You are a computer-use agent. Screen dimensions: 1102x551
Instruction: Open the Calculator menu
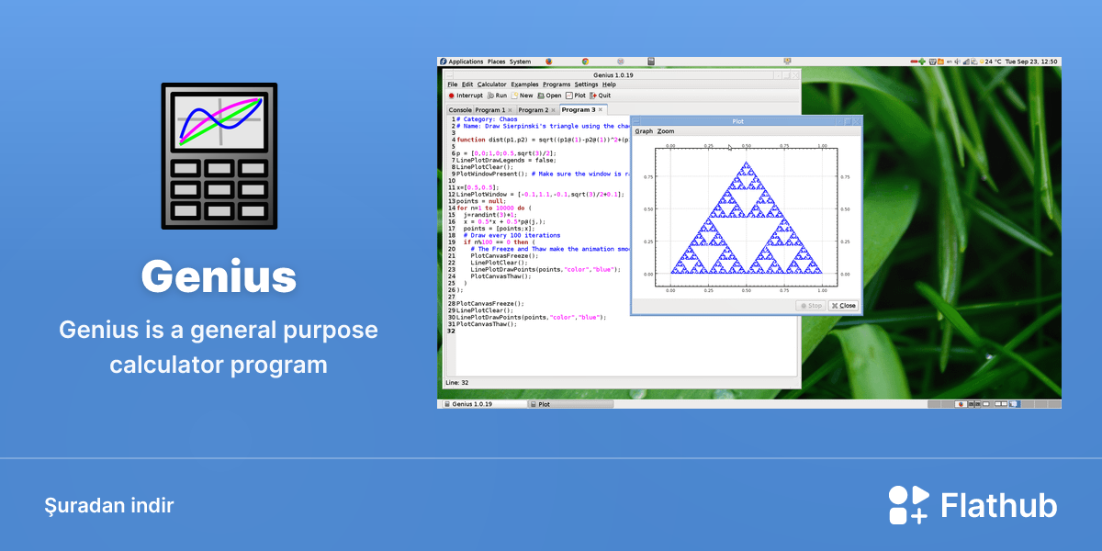(491, 84)
